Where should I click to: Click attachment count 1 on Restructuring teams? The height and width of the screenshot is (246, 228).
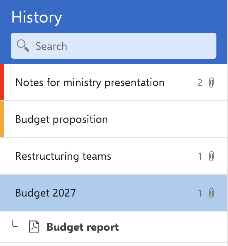coord(200,156)
